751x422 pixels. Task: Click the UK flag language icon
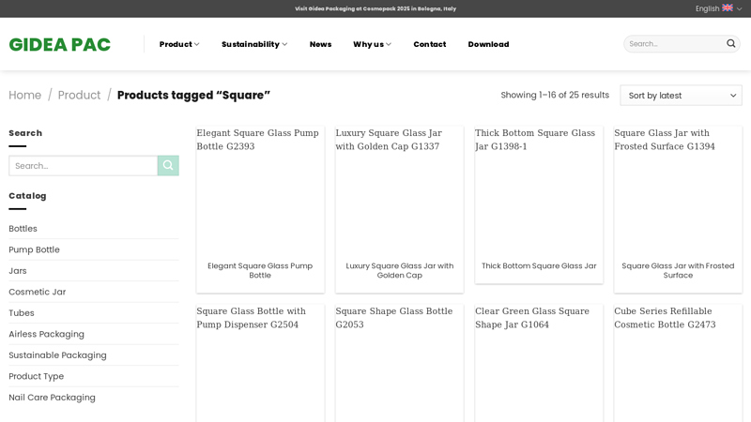[728, 8]
